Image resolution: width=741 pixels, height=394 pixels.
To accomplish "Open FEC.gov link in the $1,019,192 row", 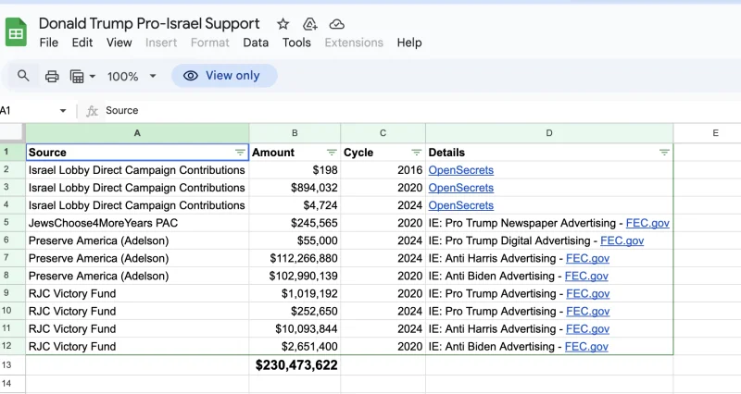I will tap(588, 293).
